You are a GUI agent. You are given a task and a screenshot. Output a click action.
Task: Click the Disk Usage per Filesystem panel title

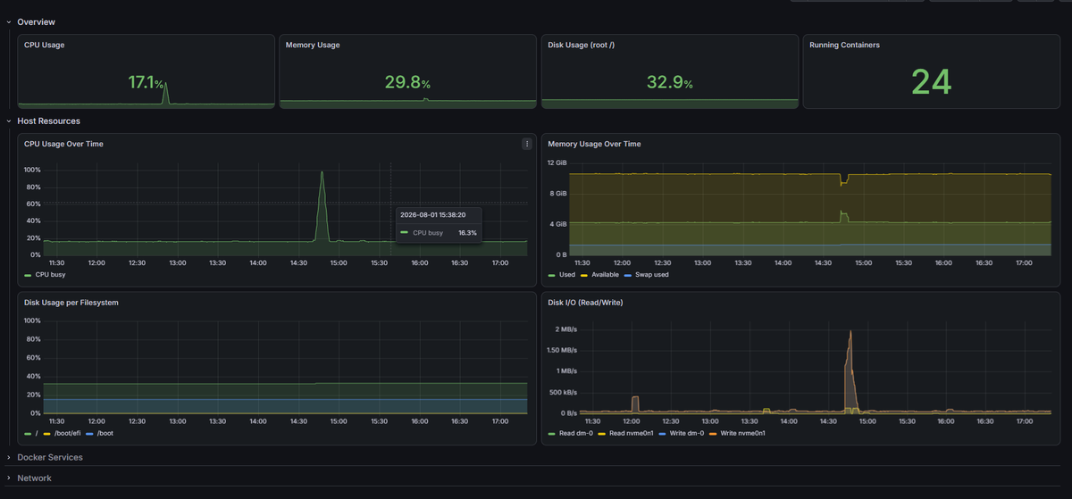(x=71, y=303)
